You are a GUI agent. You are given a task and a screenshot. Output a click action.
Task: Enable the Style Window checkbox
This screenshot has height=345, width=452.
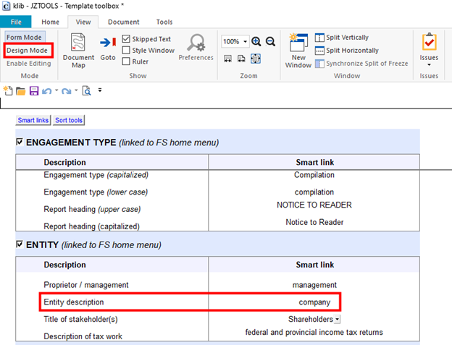coord(126,50)
